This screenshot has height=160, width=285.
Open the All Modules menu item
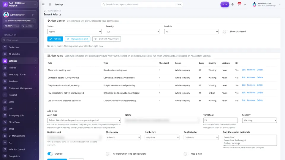tap(20, 54)
